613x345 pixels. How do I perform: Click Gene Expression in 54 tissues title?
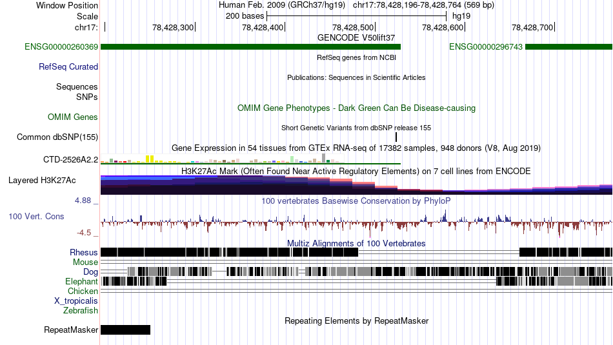click(x=356, y=148)
